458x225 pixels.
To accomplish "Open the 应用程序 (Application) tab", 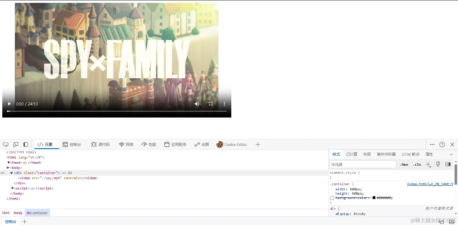I will click(x=175, y=144).
